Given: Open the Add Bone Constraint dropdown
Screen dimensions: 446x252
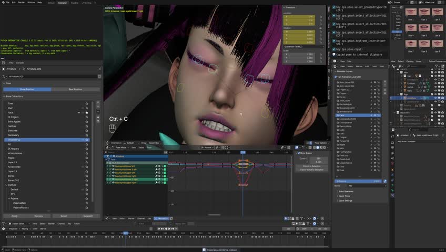Looking at the screenshot, I should point(419,141).
